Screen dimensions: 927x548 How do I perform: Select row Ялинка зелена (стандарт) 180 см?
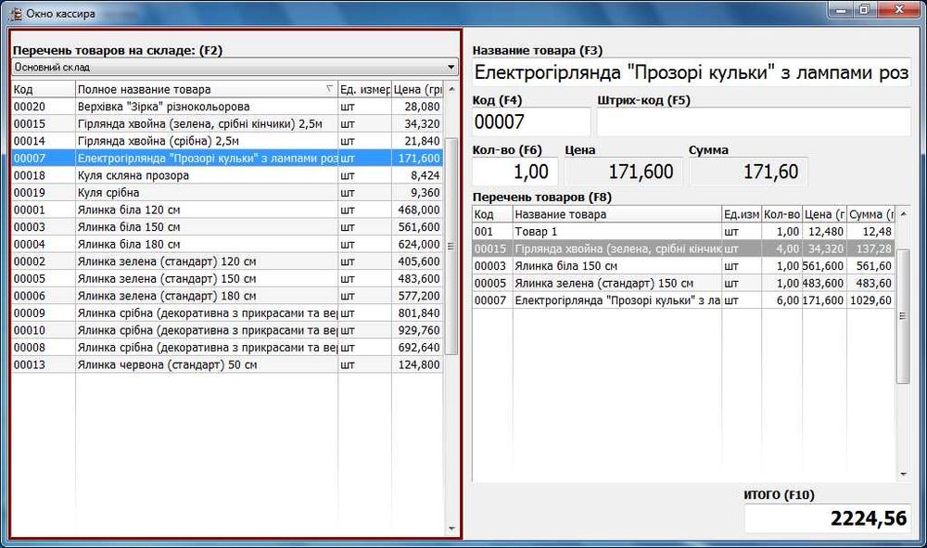(x=227, y=296)
